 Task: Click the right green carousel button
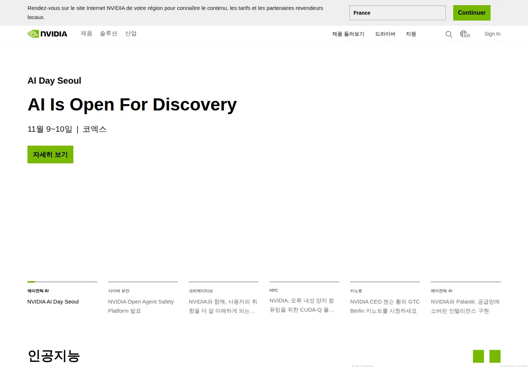495,356
